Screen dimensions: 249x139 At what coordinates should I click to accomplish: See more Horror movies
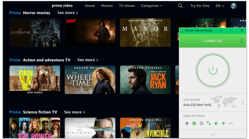pyautogui.click(x=67, y=13)
